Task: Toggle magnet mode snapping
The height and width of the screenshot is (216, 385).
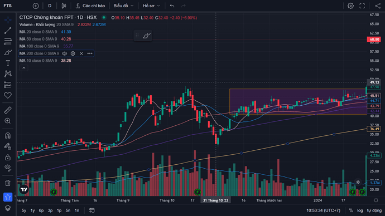Action: tap(8, 136)
